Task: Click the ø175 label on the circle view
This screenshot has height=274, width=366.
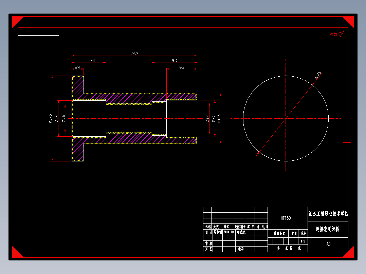Action: click(318, 76)
